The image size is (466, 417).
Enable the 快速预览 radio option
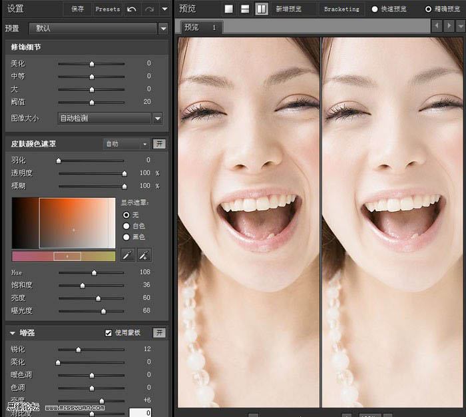point(375,9)
